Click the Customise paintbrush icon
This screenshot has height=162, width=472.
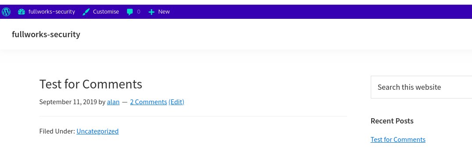point(86,12)
